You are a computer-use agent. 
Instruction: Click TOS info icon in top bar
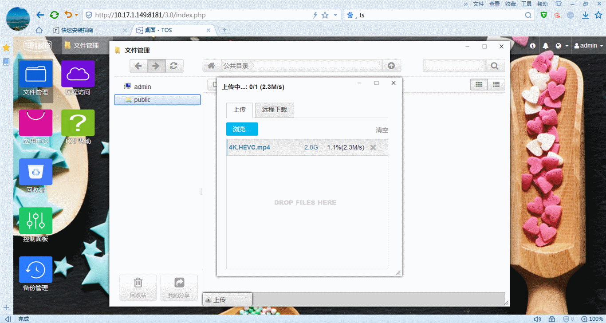click(533, 46)
